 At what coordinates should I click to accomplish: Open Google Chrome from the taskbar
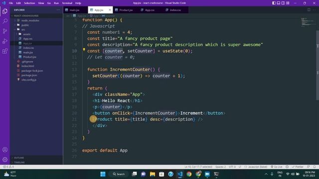pyautogui.click(x=189, y=174)
